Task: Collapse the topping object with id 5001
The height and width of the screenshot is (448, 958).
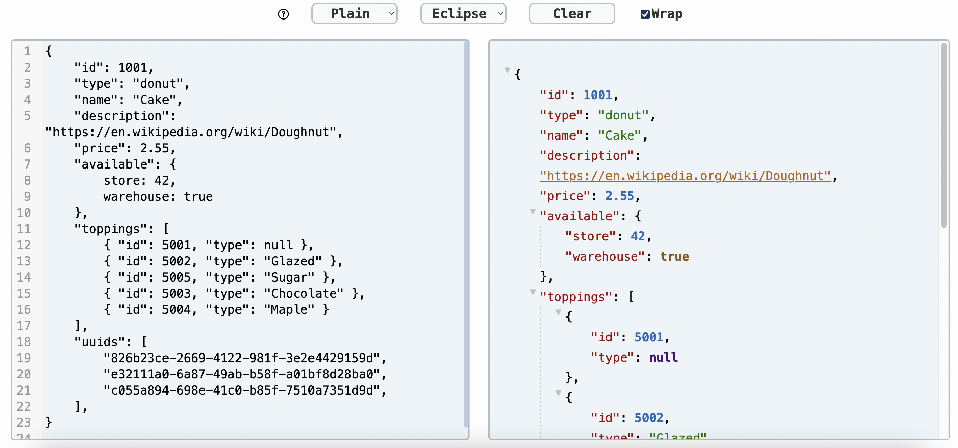Action: 558,312
